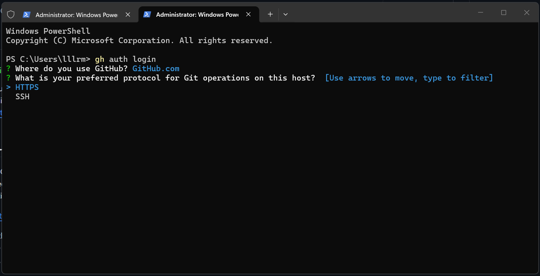Close the Windows Terminal window
540x276 pixels.
click(527, 12)
